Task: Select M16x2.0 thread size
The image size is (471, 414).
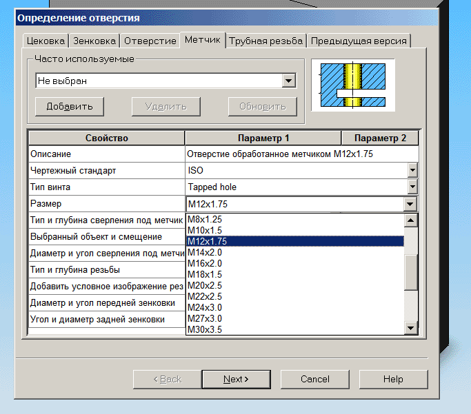Action: [x=205, y=263]
